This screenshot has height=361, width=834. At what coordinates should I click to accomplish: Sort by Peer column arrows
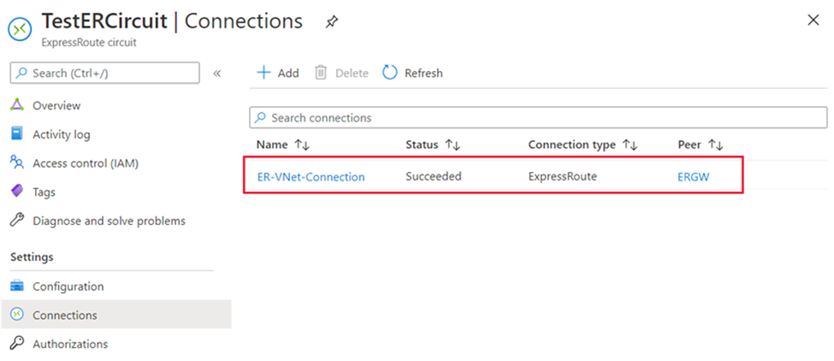(x=716, y=145)
